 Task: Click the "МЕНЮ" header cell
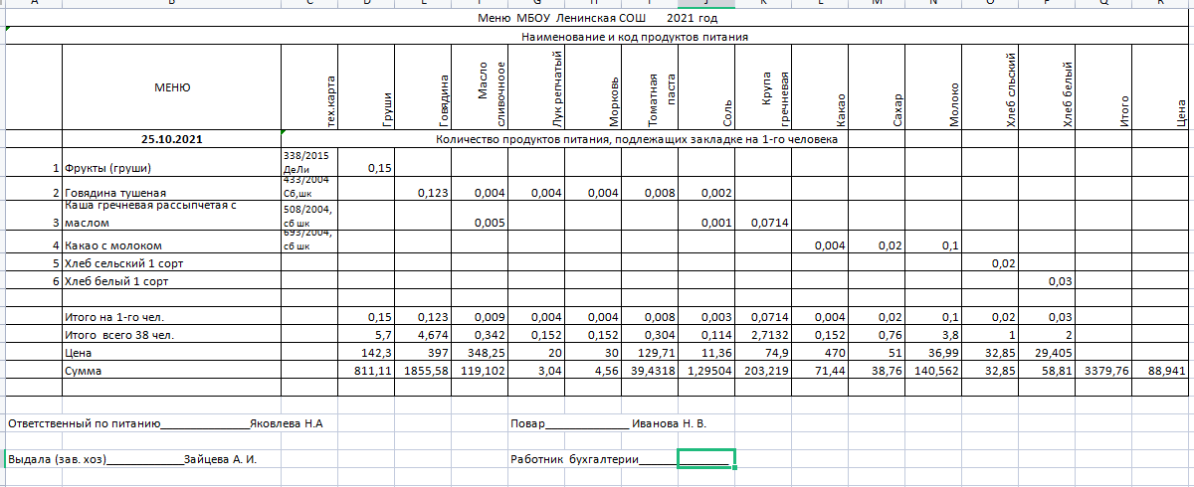(171, 87)
